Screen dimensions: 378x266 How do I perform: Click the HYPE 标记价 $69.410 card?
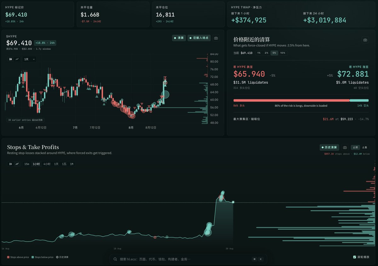coord(38,14)
